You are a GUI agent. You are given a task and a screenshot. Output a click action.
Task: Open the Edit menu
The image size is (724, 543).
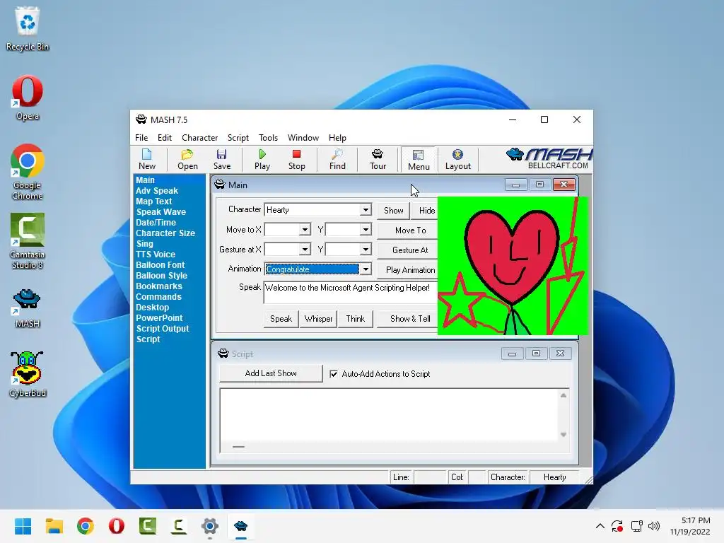[164, 138]
